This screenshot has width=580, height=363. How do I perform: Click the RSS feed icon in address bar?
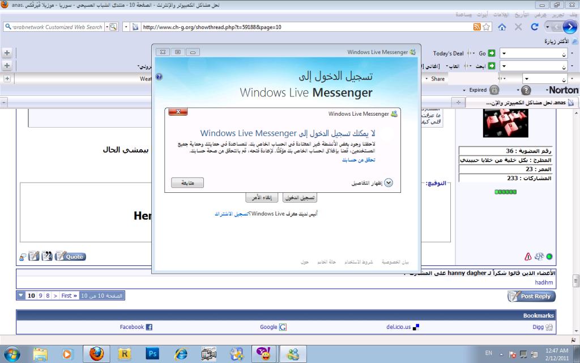(477, 27)
